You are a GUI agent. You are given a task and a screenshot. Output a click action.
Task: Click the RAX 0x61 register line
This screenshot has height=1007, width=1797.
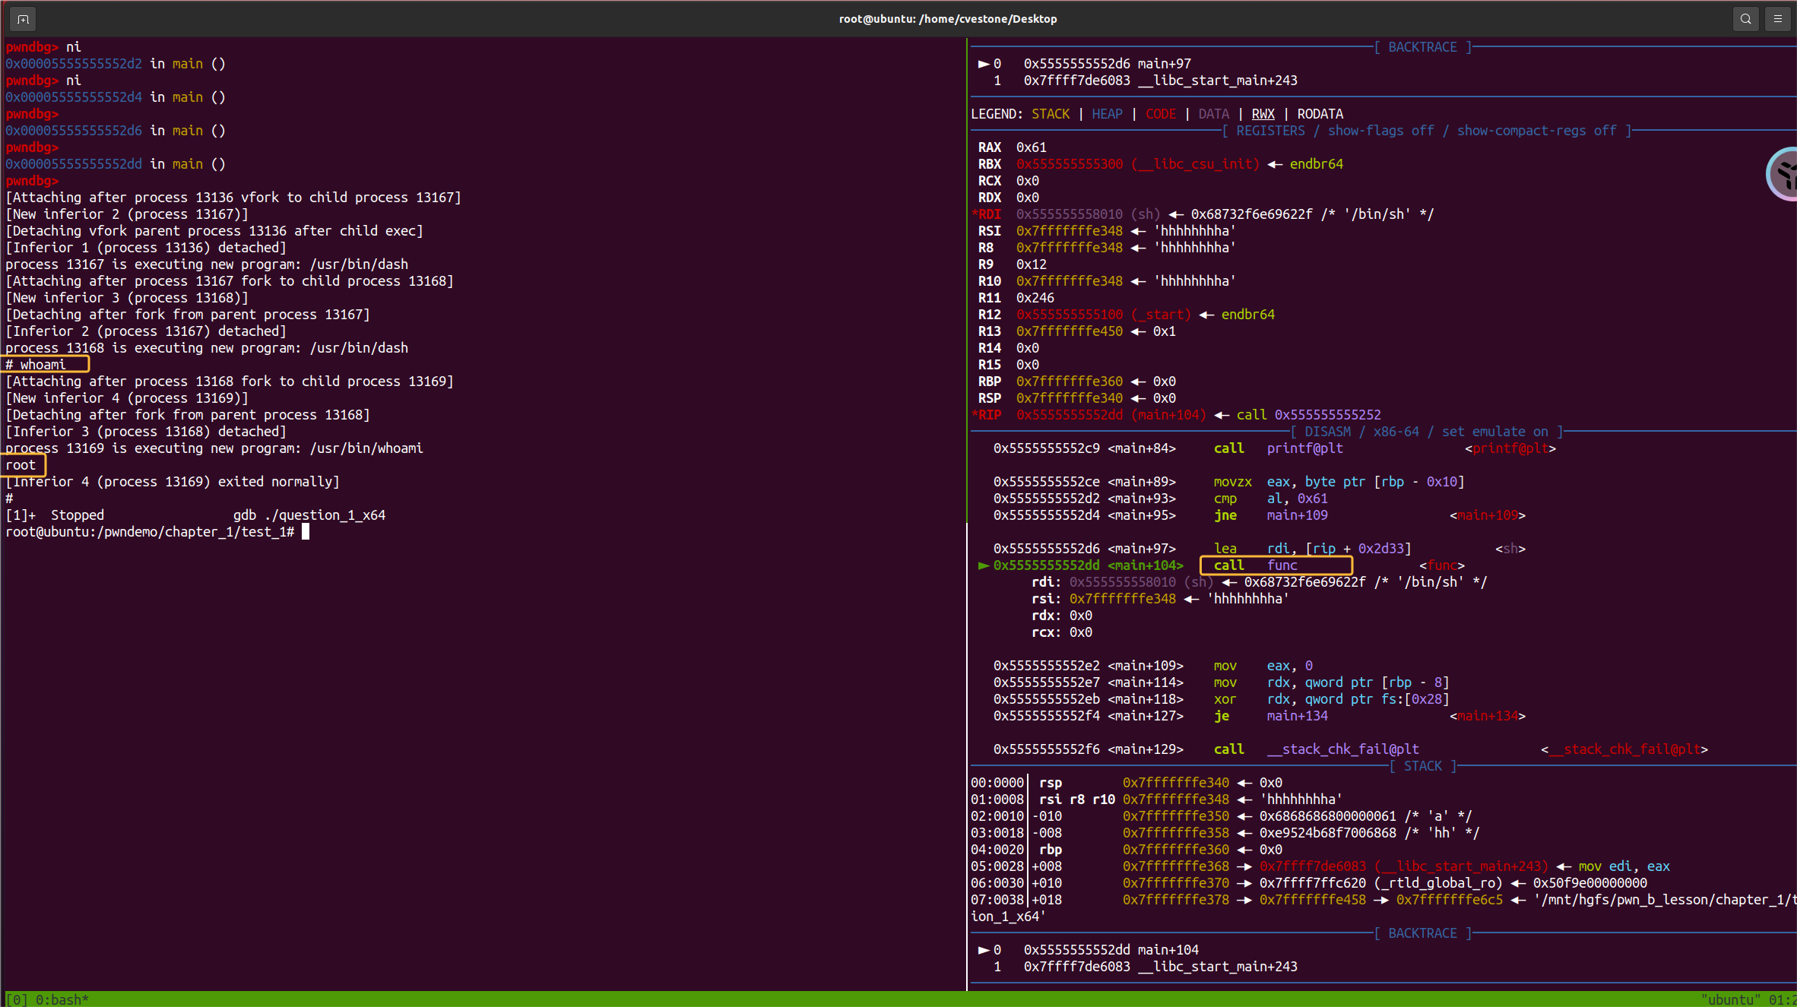coord(1012,147)
